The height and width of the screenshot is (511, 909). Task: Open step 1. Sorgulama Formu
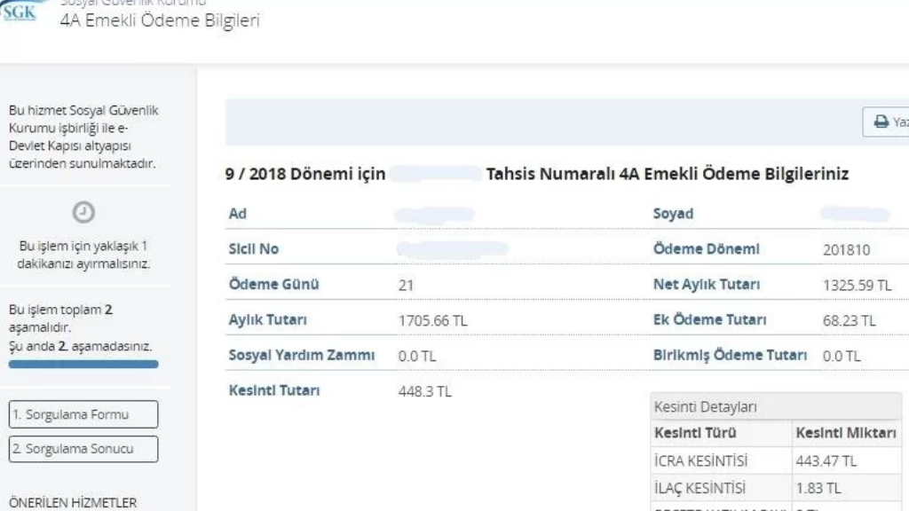tap(83, 413)
